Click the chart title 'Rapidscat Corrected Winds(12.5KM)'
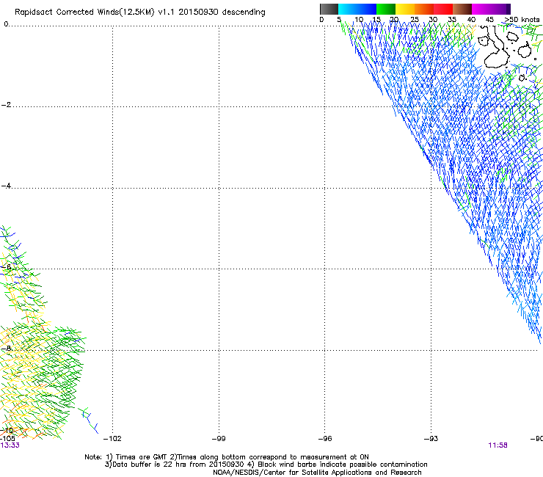The height and width of the screenshot is (477, 543). pos(84,12)
